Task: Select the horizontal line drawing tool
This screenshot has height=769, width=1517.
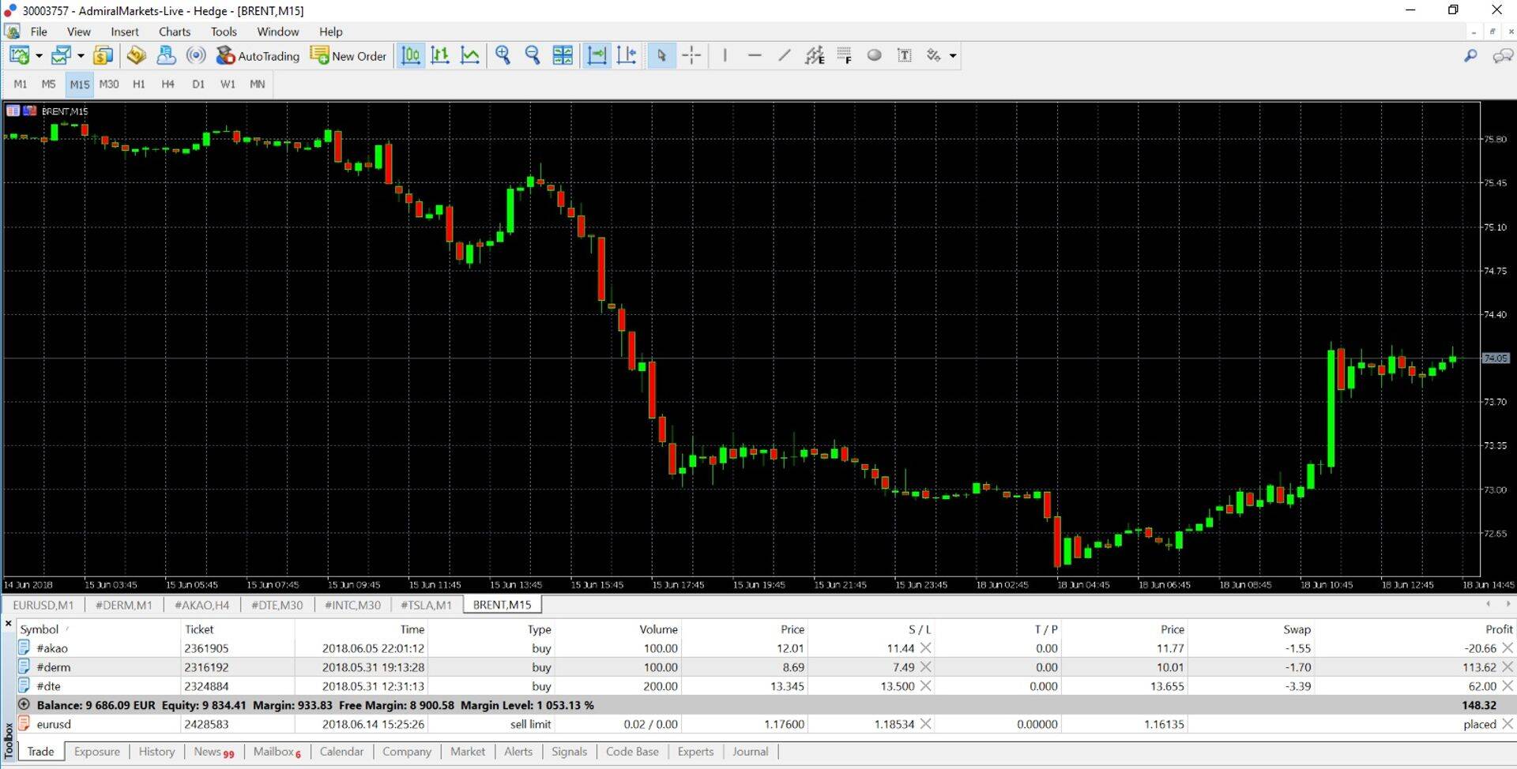Action: (x=754, y=55)
